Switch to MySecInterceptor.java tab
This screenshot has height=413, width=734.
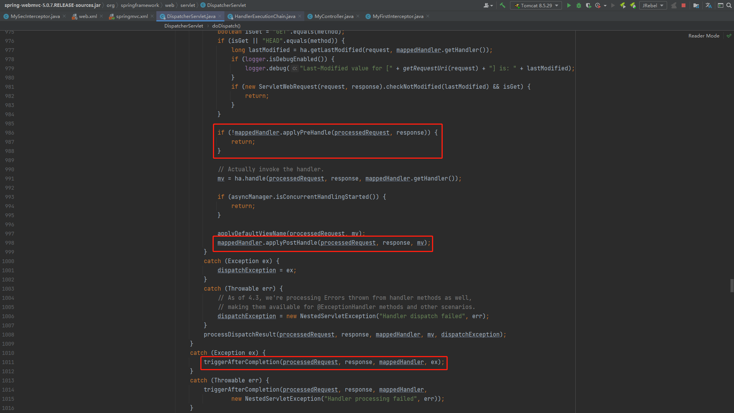point(35,16)
